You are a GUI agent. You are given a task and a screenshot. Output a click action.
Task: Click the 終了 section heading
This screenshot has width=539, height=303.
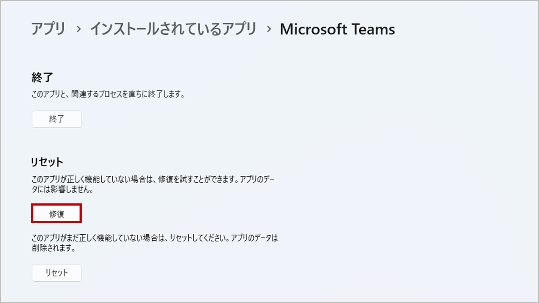tap(40, 76)
